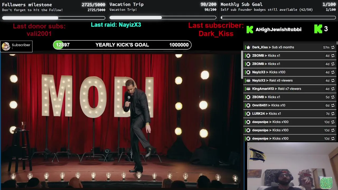Replay the KingAmari413 Raid x7 viewers alert
The height and width of the screenshot is (190, 338).
[x=333, y=89]
